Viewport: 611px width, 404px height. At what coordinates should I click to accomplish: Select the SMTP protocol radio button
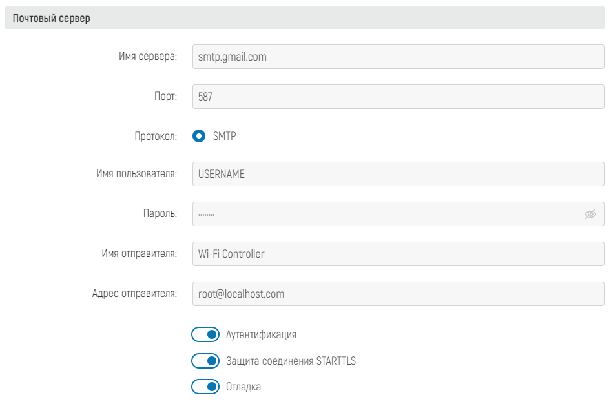point(199,136)
